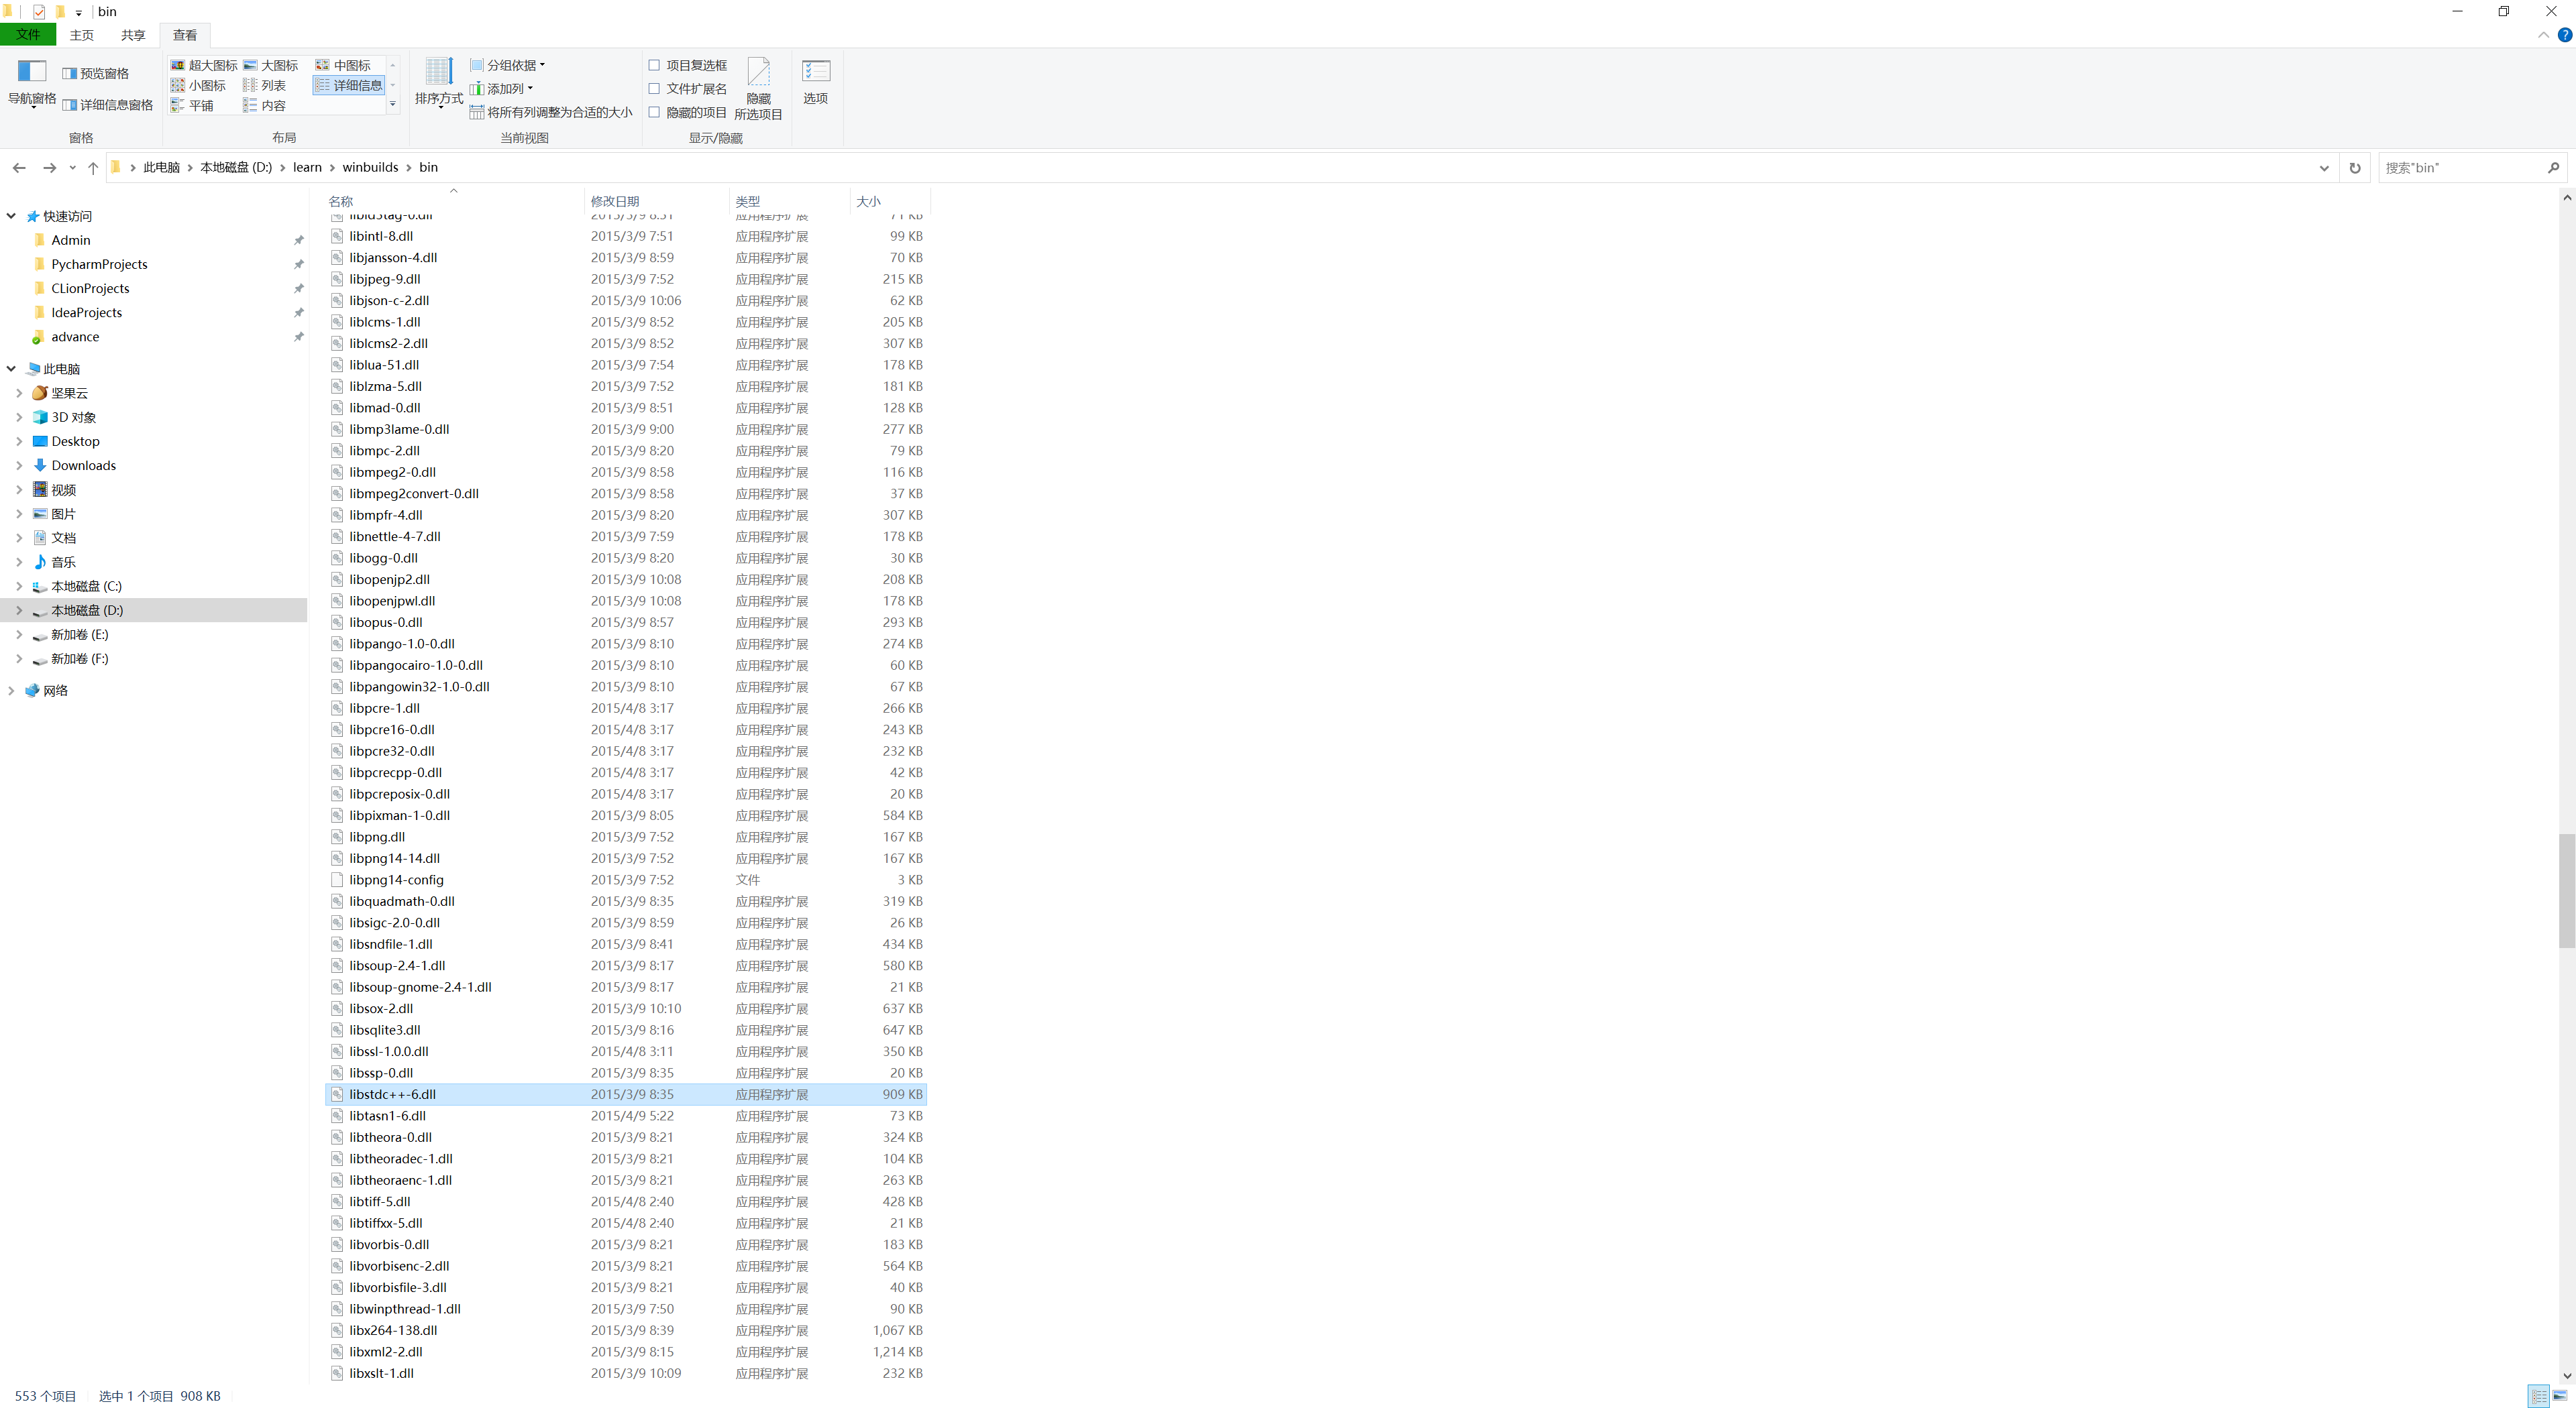Toggle hidden items checkbox

pyautogui.click(x=654, y=112)
